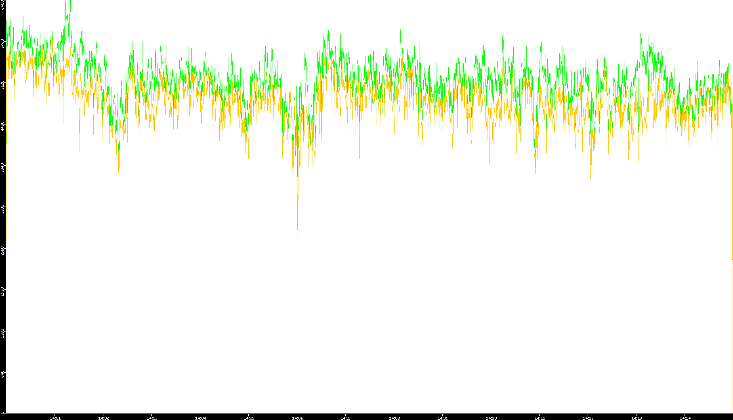The image size is (733, 420).
Task: Click the 14:02 time axis label
Action: (103, 418)
